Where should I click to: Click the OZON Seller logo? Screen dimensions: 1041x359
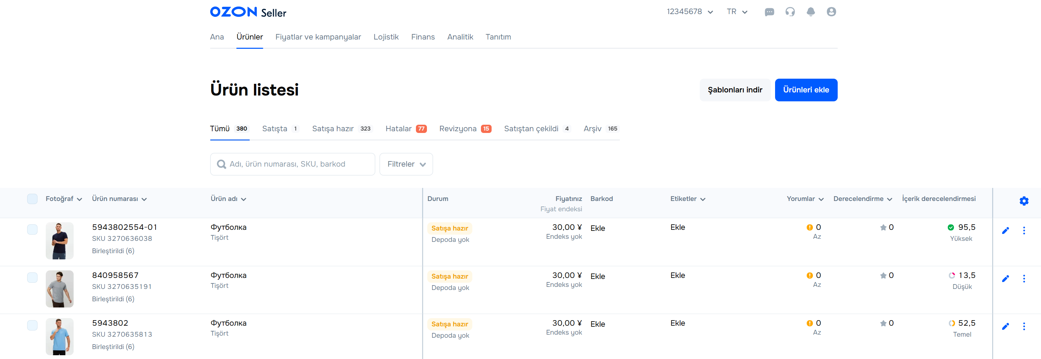(248, 12)
